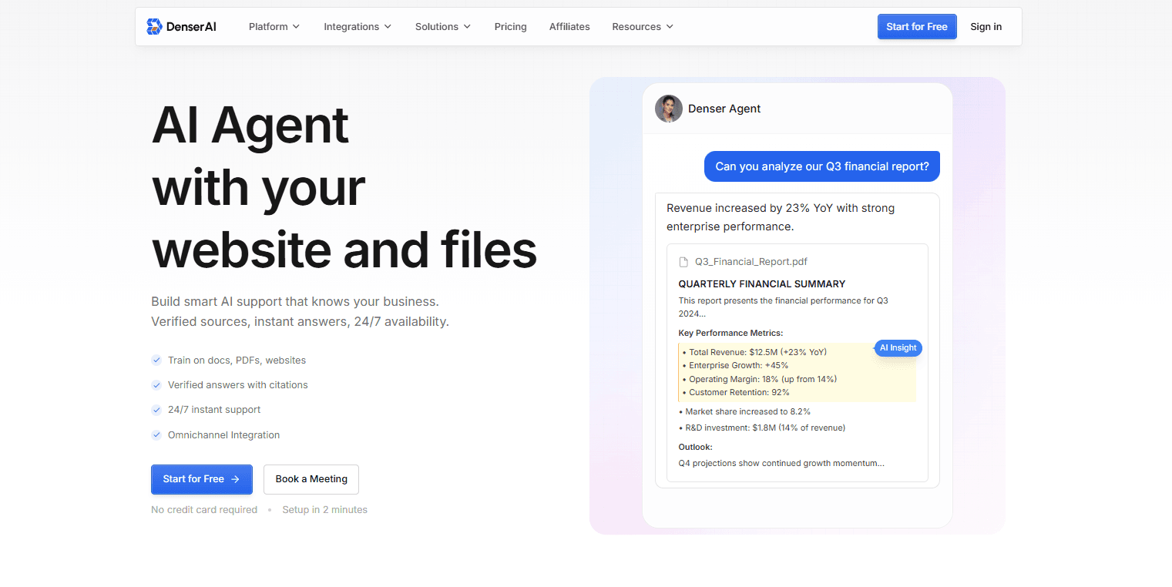The height and width of the screenshot is (587, 1172).
Task: Click the PDF file icon beside Q3_Financial_Report.pdf
Action: 683,261
